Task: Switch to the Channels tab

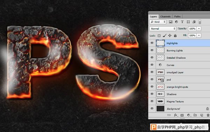Action: [166, 16]
